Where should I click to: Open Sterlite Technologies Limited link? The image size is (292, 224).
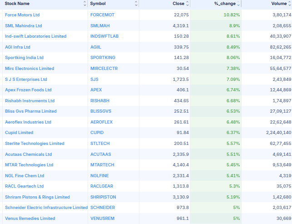[35, 144]
